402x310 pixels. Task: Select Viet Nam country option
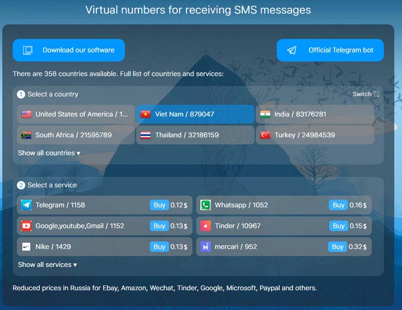coord(195,114)
